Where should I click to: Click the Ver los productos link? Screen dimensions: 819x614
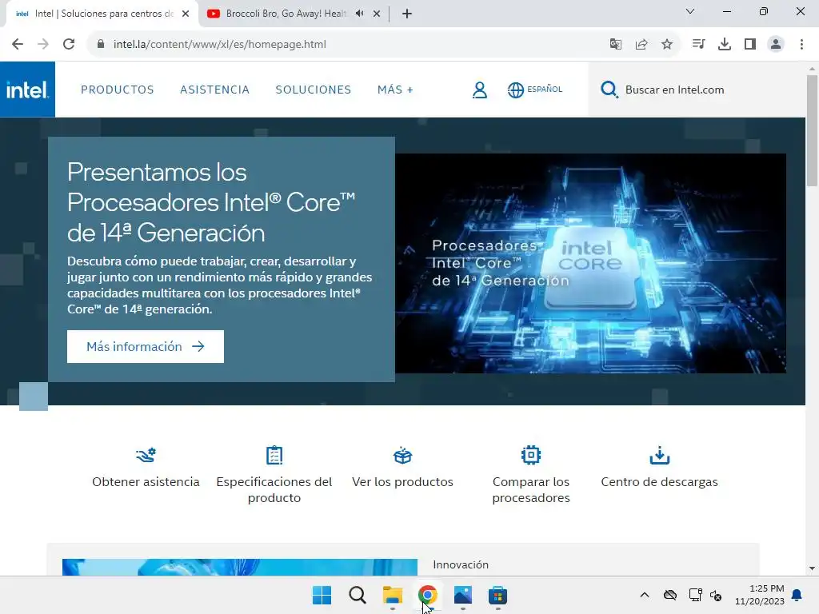coord(403,482)
